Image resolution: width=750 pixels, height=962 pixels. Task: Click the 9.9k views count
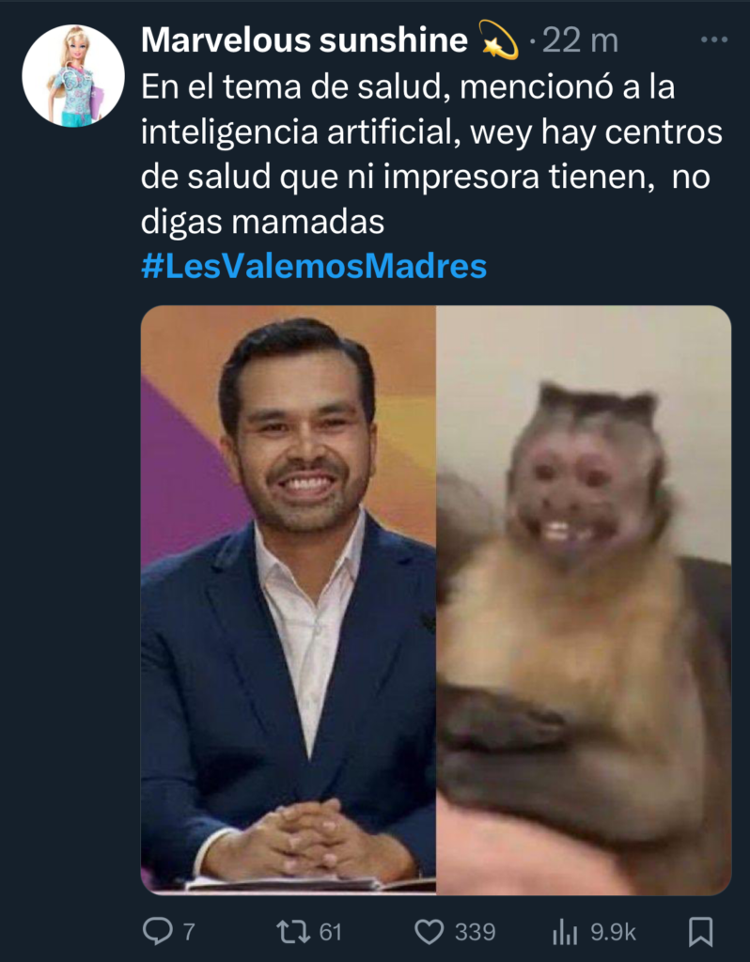[x=613, y=932]
